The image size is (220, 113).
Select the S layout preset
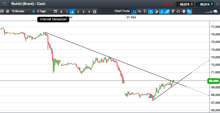(x=61, y=12)
